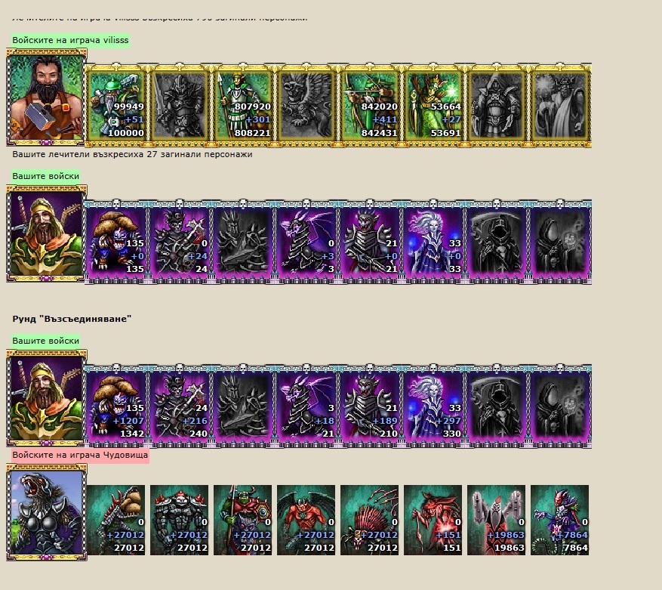Select the green mage unit showing 53691

(x=433, y=105)
